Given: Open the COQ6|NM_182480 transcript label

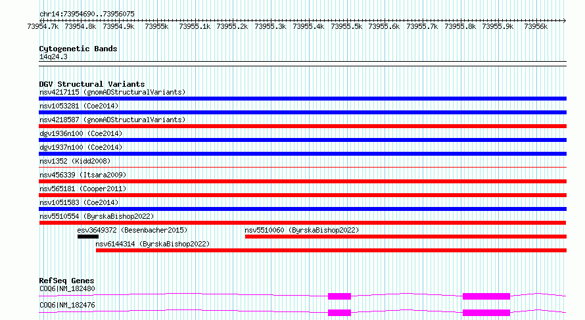Looking at the screenshot, I should pos(67,288).
